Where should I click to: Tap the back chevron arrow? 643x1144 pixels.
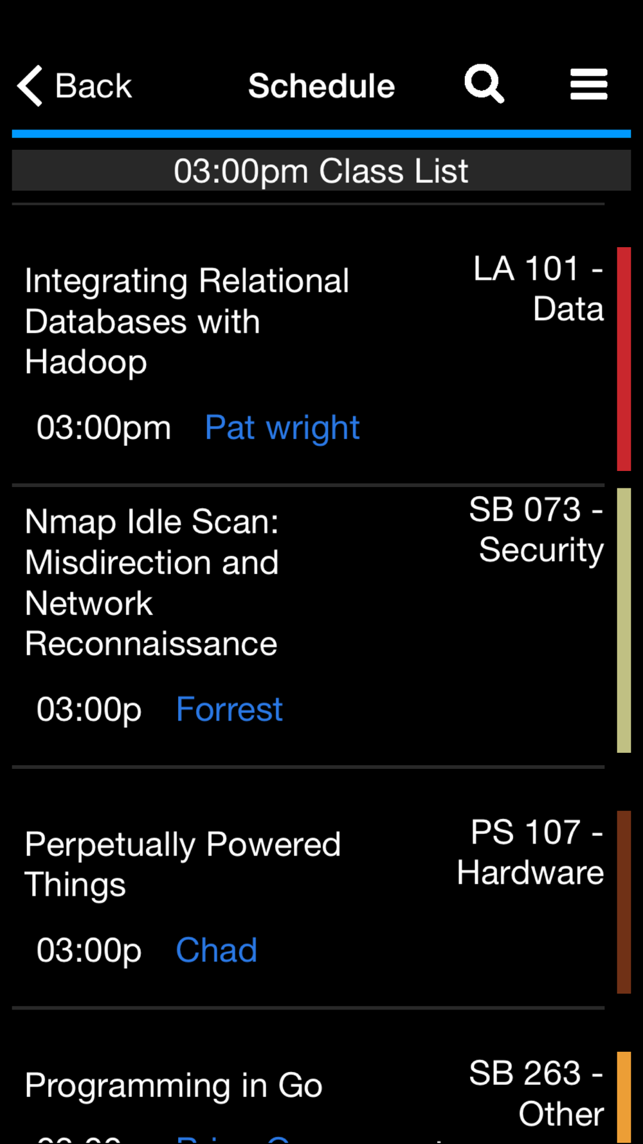[x=30, y=86]
